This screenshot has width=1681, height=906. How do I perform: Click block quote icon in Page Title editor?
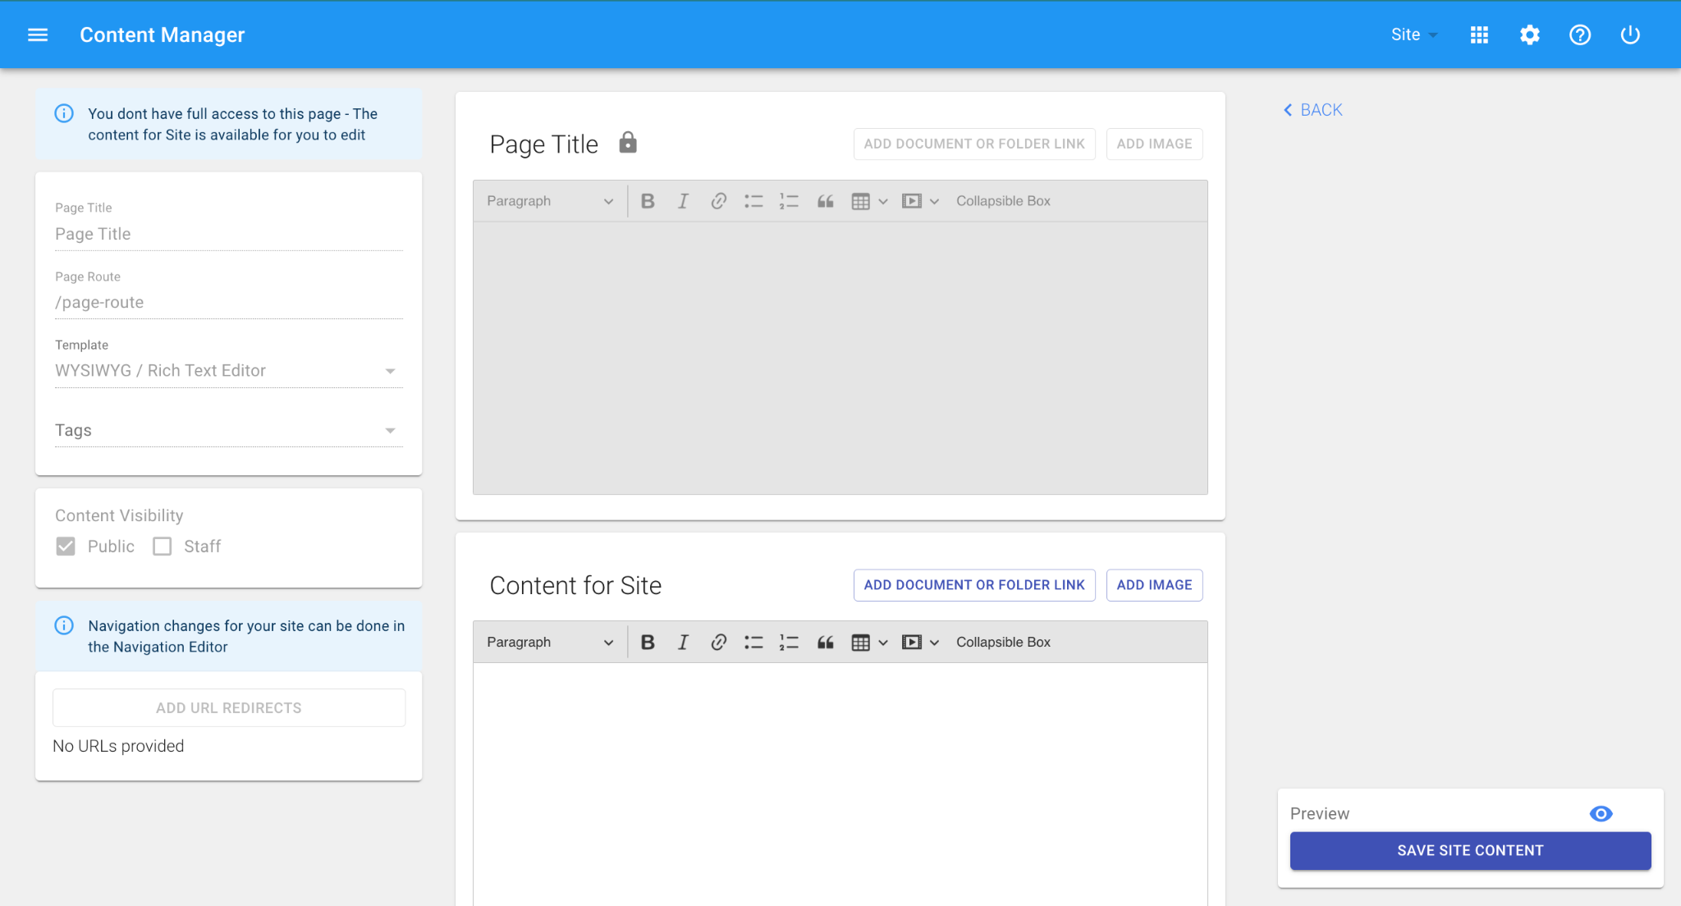click(x=825, y=201)
